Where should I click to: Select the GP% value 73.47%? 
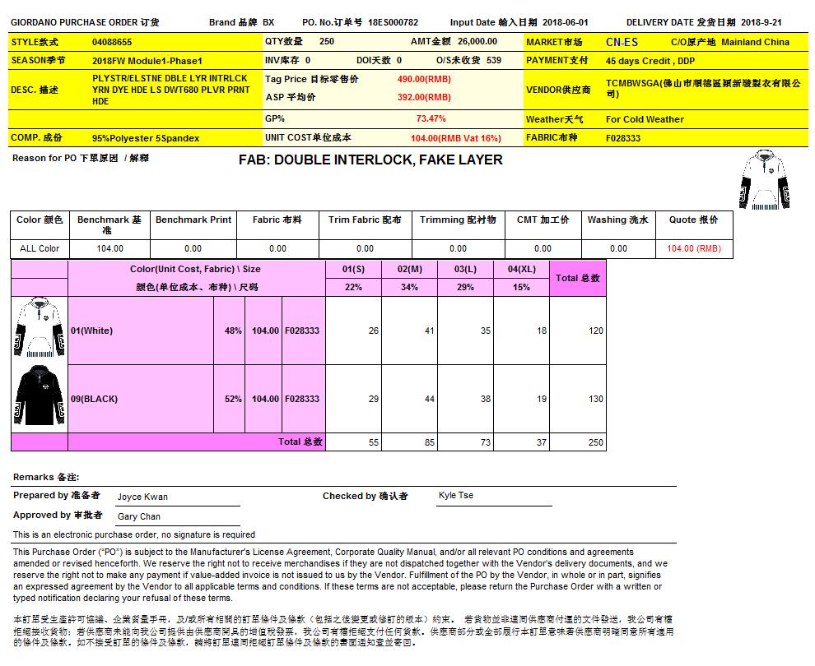[x=431, y=118]
